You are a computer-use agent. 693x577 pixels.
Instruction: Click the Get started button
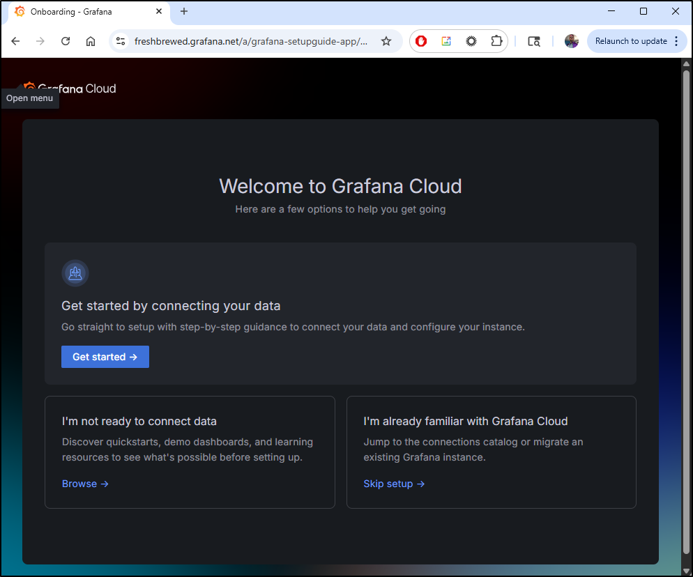tap(105, 357)
